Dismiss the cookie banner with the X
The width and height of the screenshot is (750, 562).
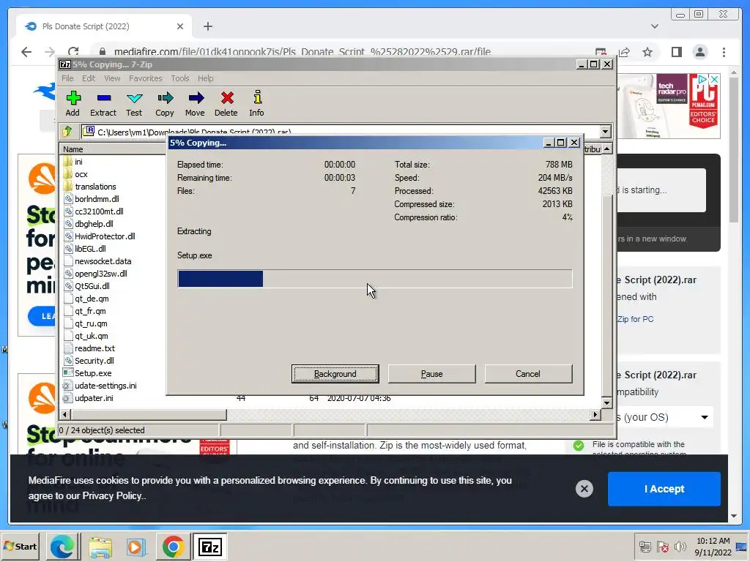click(584, 488)
